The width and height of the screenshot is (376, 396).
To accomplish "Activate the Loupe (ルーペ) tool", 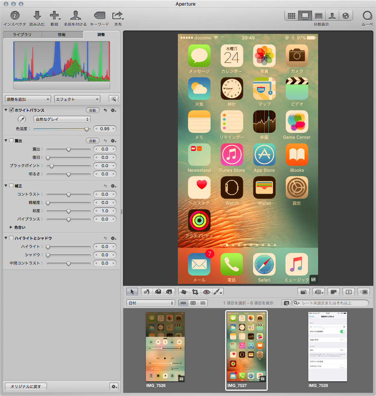I will click(x=367, y=16).
